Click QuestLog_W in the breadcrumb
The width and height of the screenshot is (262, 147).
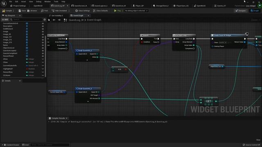pos(76,20)
